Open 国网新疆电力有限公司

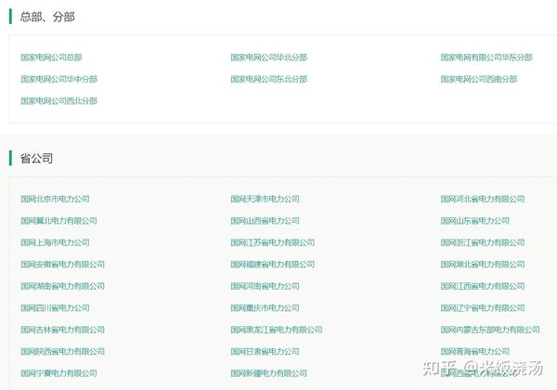point(269,373)
